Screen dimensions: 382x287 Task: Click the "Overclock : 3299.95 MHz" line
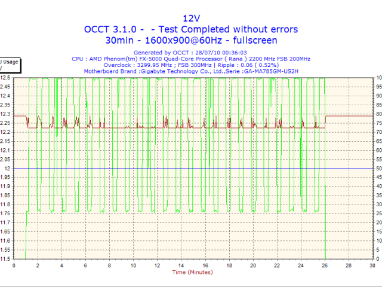point(191,65)
